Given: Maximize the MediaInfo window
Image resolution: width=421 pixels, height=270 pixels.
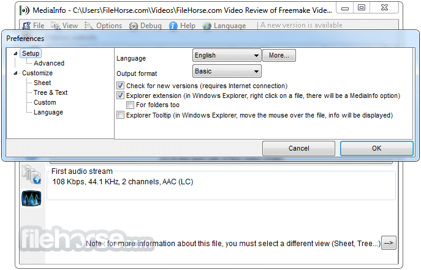Looking at the screenshot, I should coord(362,8).
